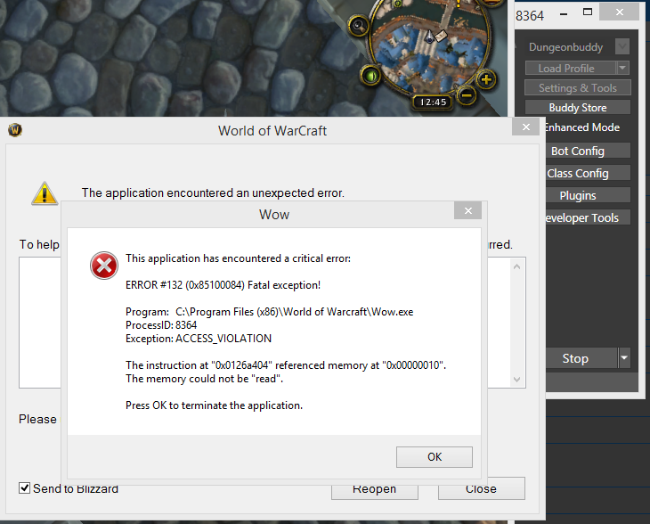The height and width of the screenshot is (524, 650).
Task: Stop the running bot
Action: (x=581, y=358)
